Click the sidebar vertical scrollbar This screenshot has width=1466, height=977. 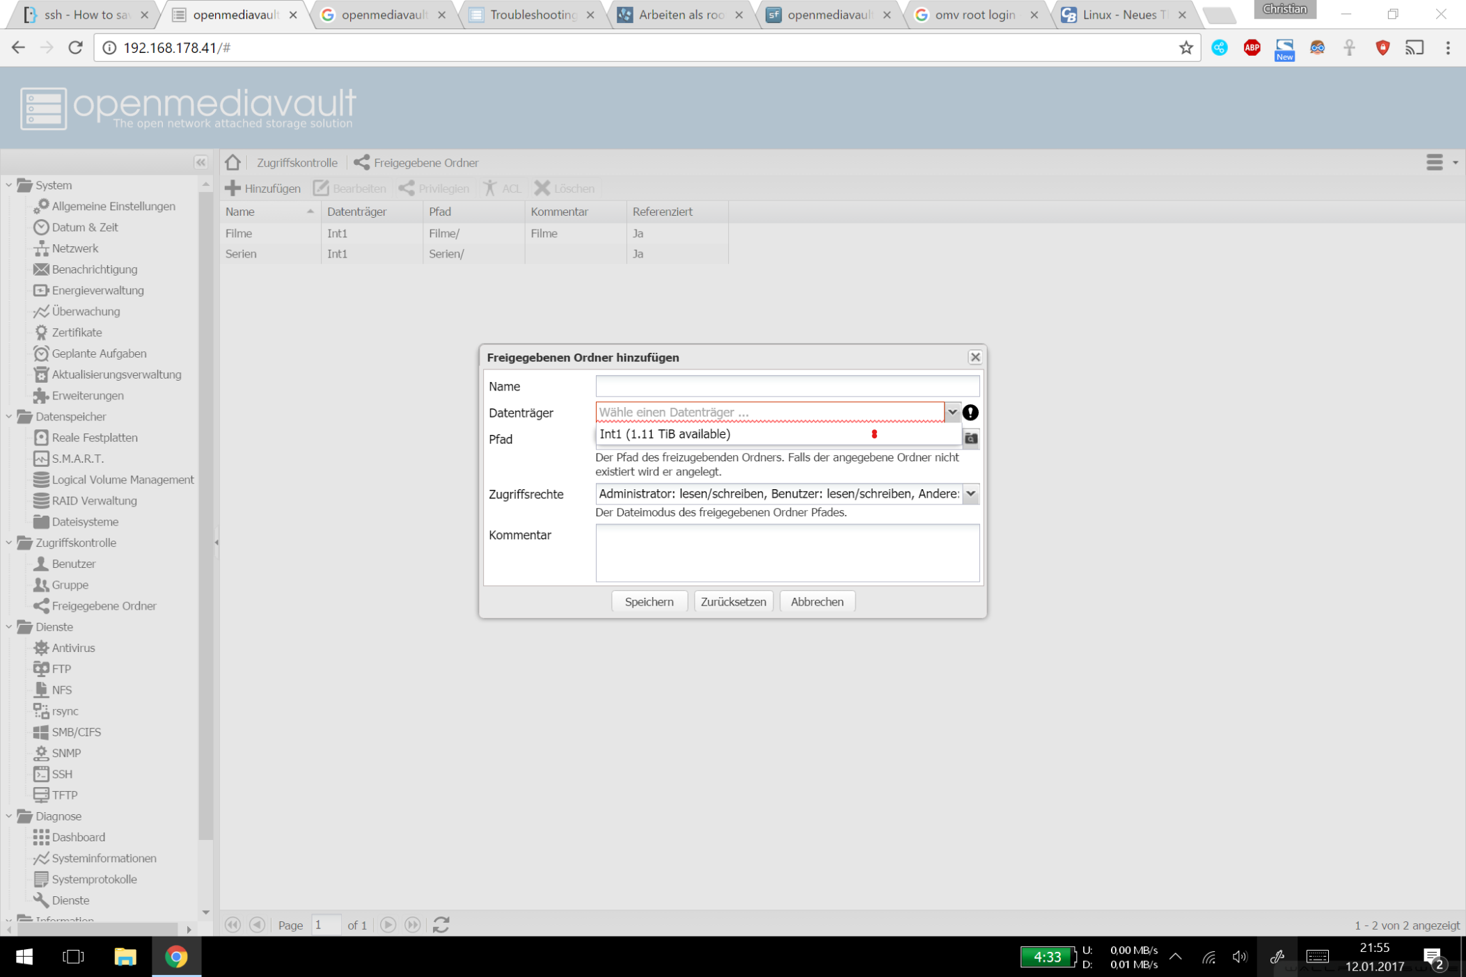click(205, 515)
